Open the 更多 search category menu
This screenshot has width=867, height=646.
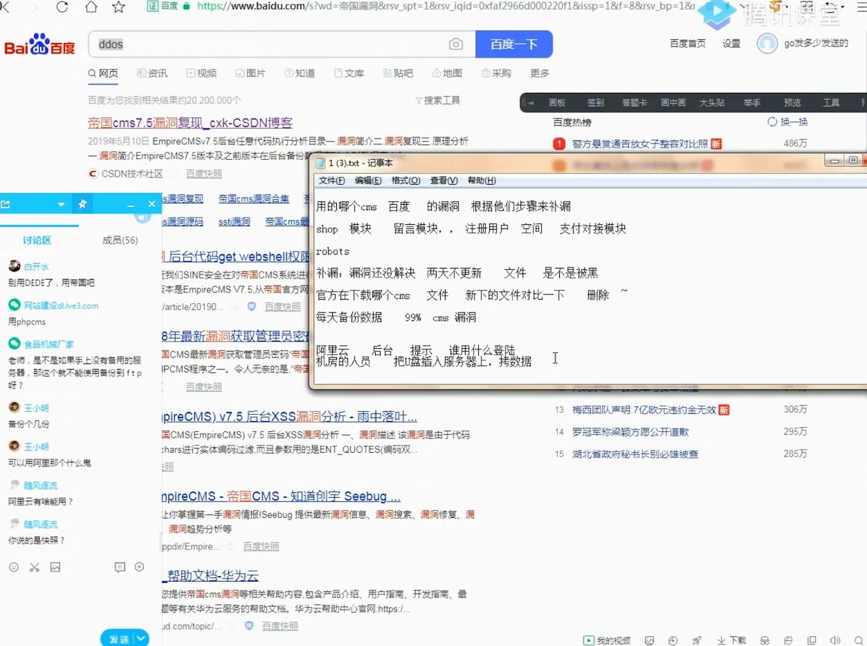tap(540, 74)
